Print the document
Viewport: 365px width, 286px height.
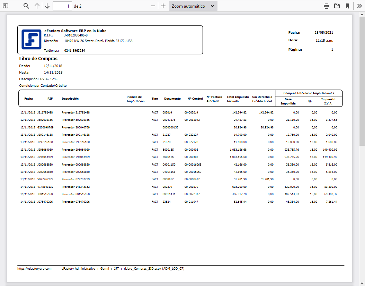326,6
